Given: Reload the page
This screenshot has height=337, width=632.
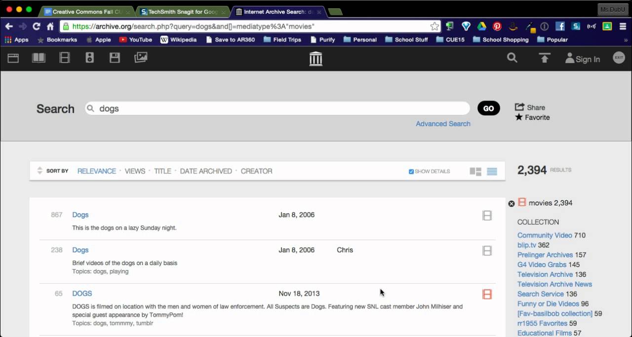Looking at the screenshot, I should click(x=36, y=26).
